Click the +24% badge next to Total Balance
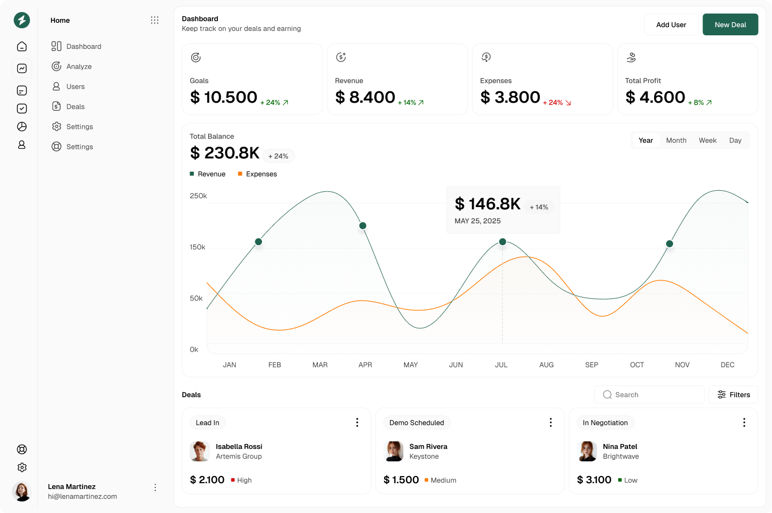Viewport: 772px width, 513px height. [x=279, y=156]
